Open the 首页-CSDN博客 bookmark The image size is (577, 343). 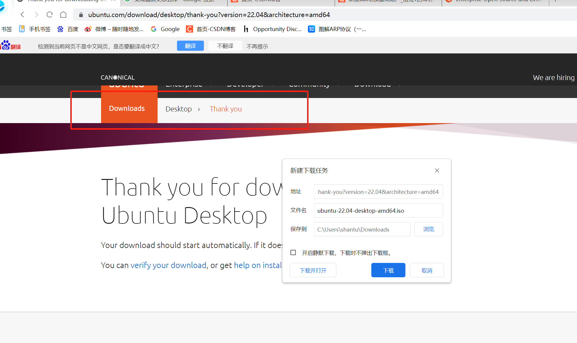coord(211,29)
